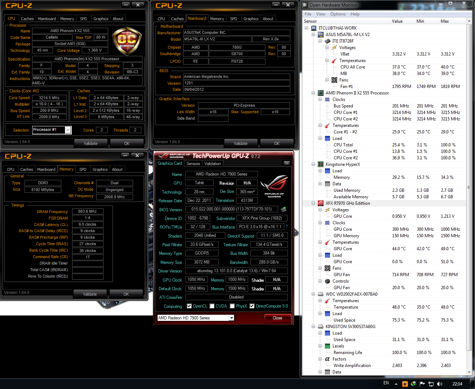Click the EN language indicator in taskbar
The image size is (475, 389).
pos(386,383)
